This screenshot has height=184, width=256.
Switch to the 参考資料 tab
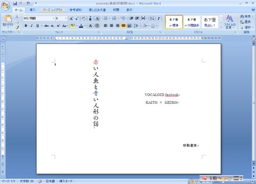[x=75, y=10]
